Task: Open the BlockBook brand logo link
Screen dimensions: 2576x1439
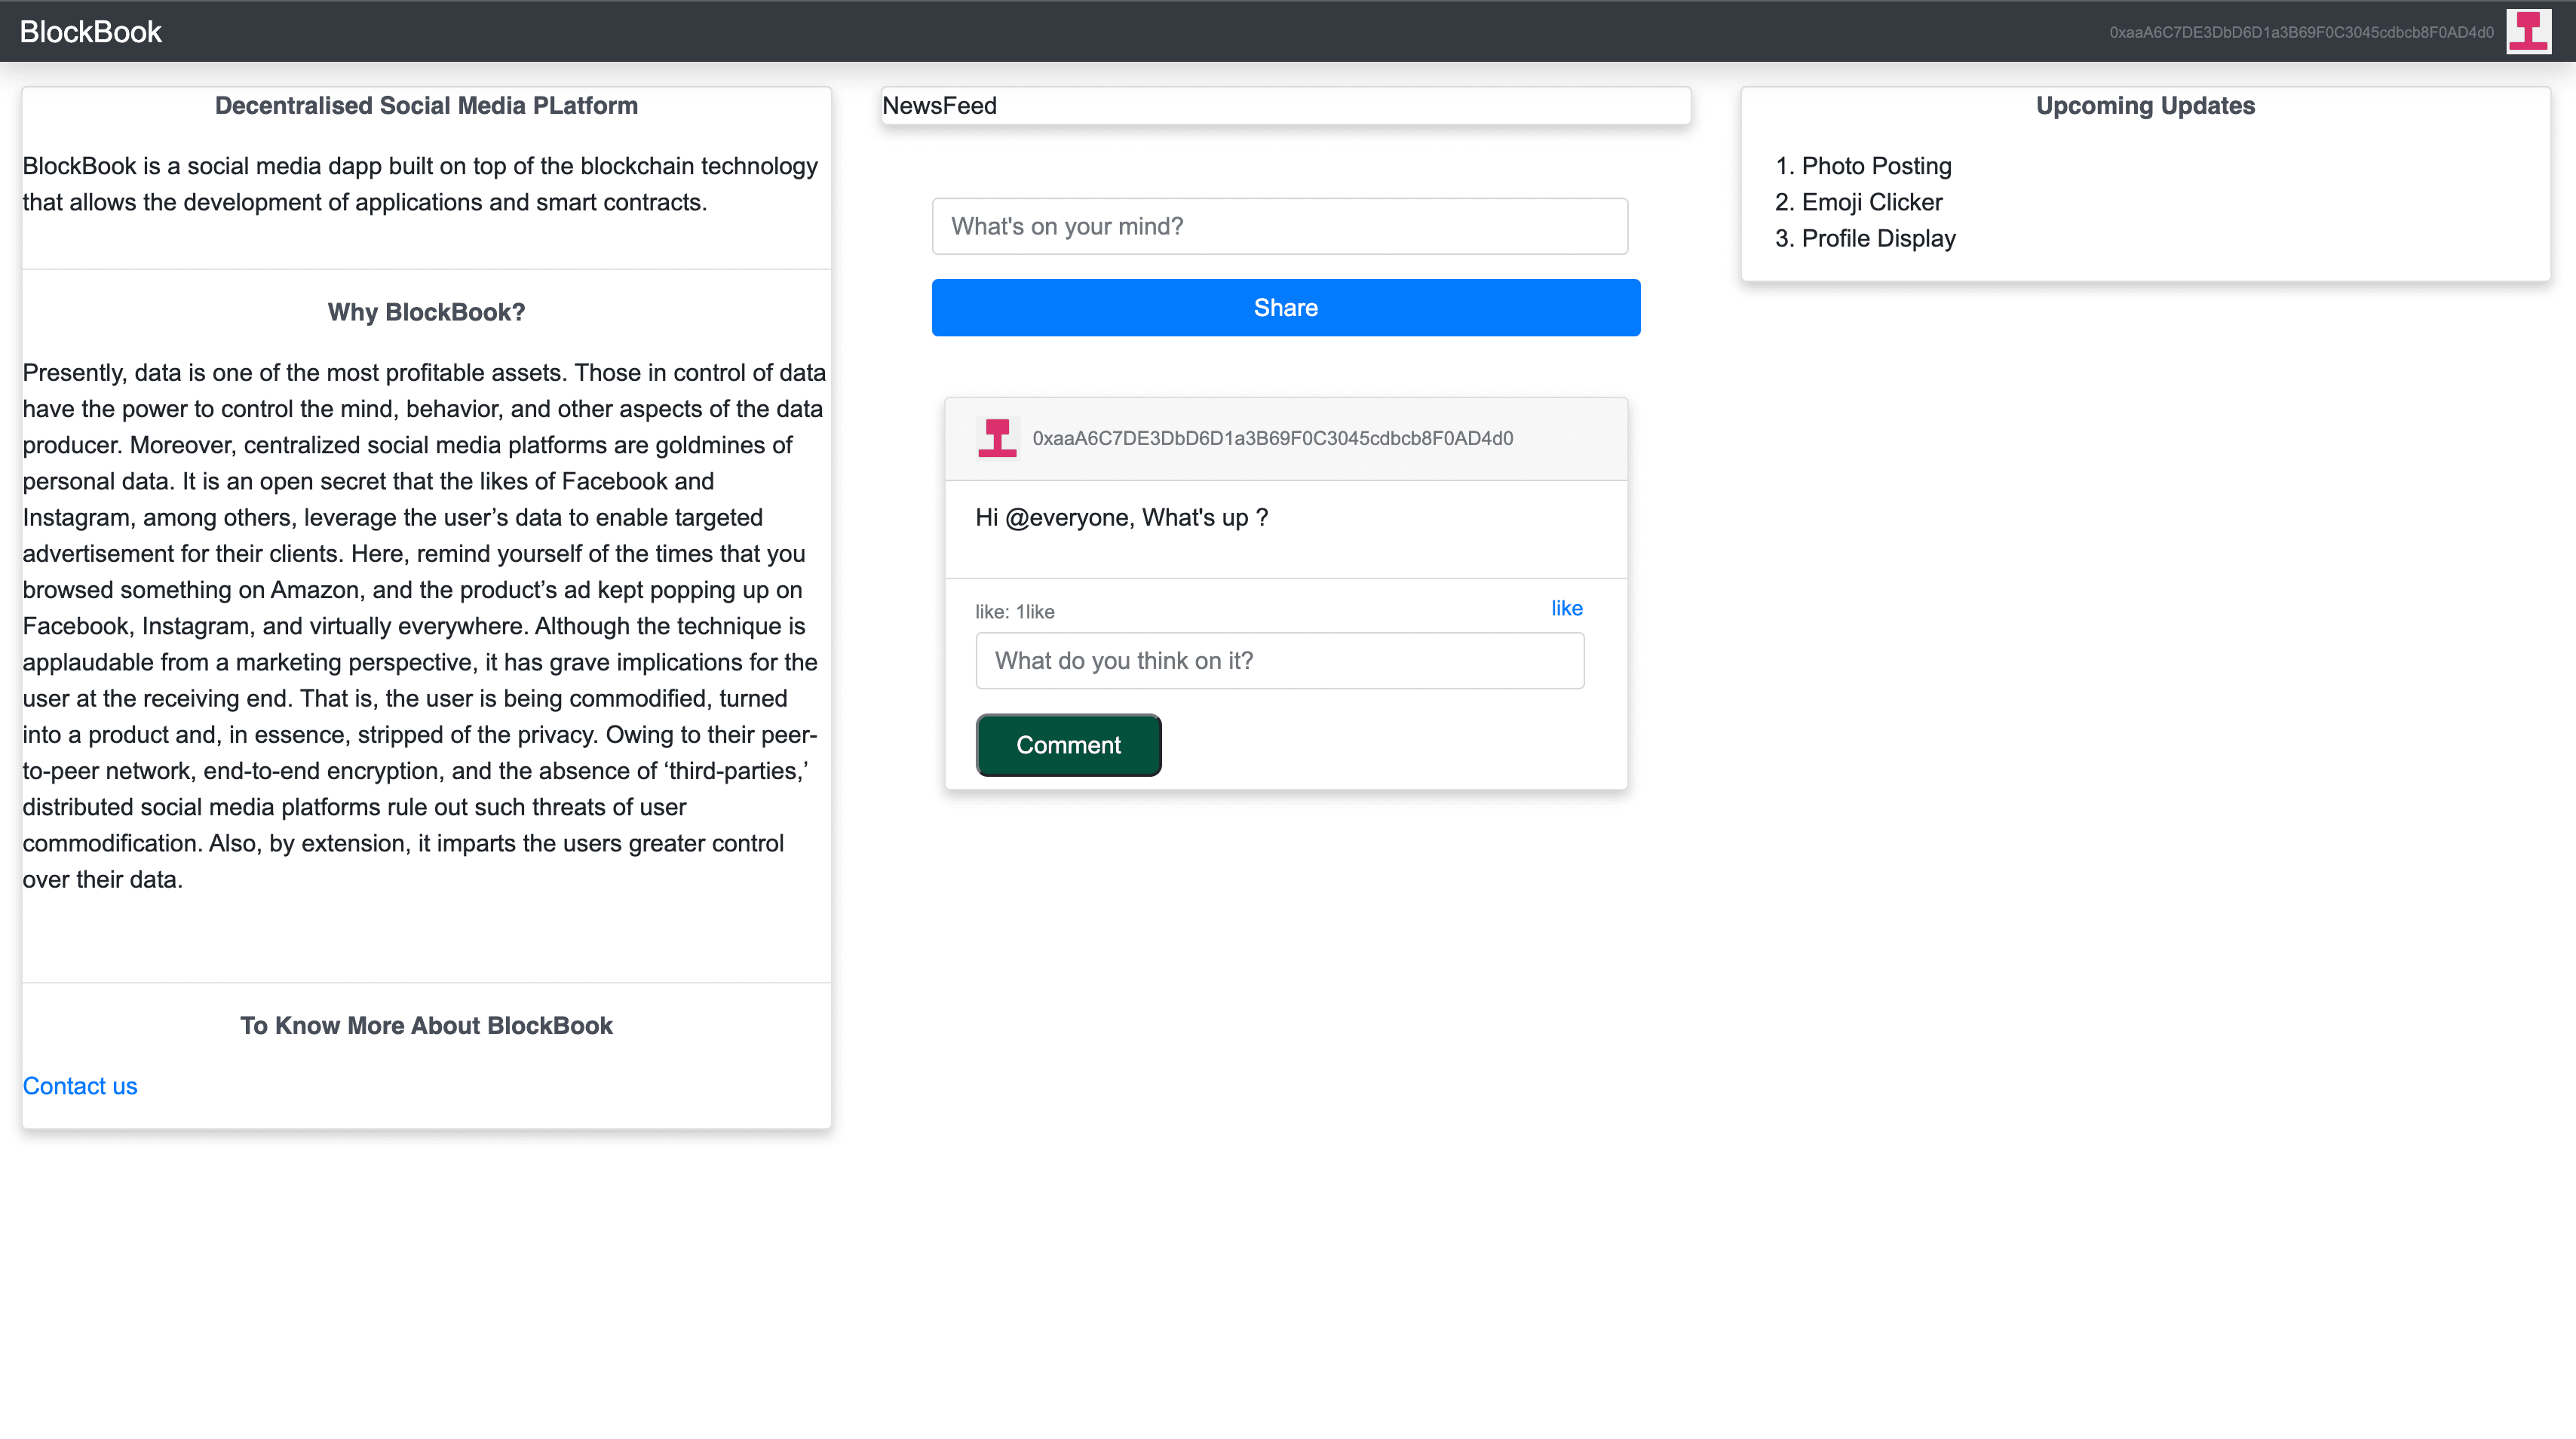Action: click(90, 31)
